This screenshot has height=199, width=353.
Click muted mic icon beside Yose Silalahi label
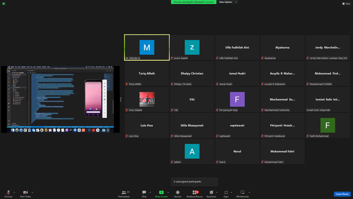point(127,110)
